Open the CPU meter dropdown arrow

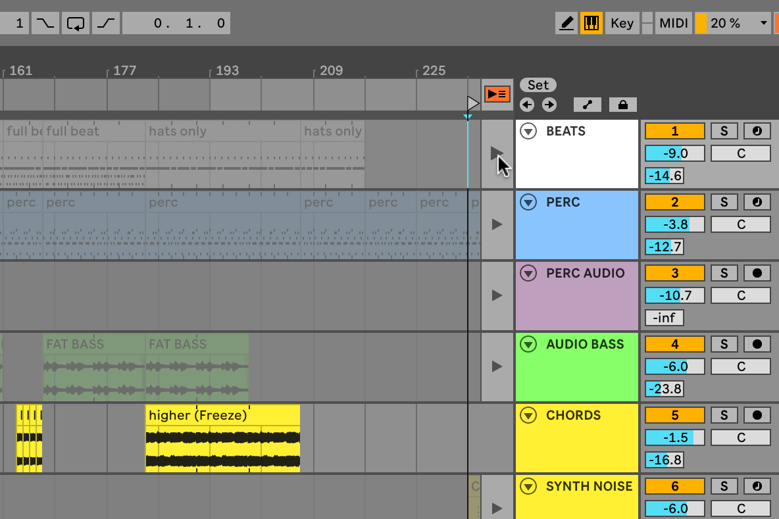pyautogui.click(x=765, y=23)
